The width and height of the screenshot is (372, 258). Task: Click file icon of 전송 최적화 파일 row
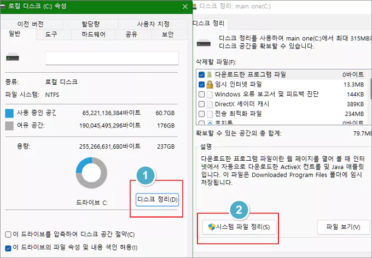(210, 114)
